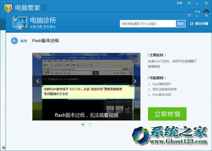
Task: Minimize the 电脑诊所 window
Action: coord(198,16)
